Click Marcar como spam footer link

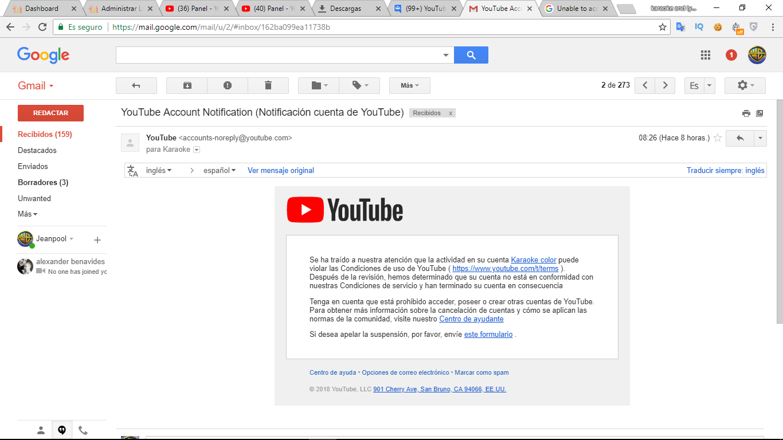481,372
